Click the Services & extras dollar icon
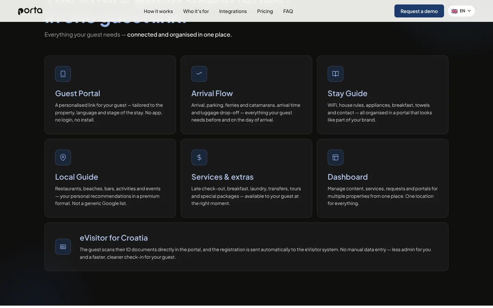The width and height of the screenshot is (493, 308). click(x=199, y=157)
